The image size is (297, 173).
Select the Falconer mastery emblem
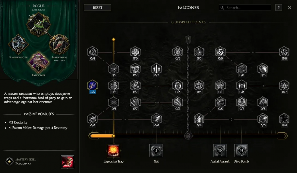[39, 62]
